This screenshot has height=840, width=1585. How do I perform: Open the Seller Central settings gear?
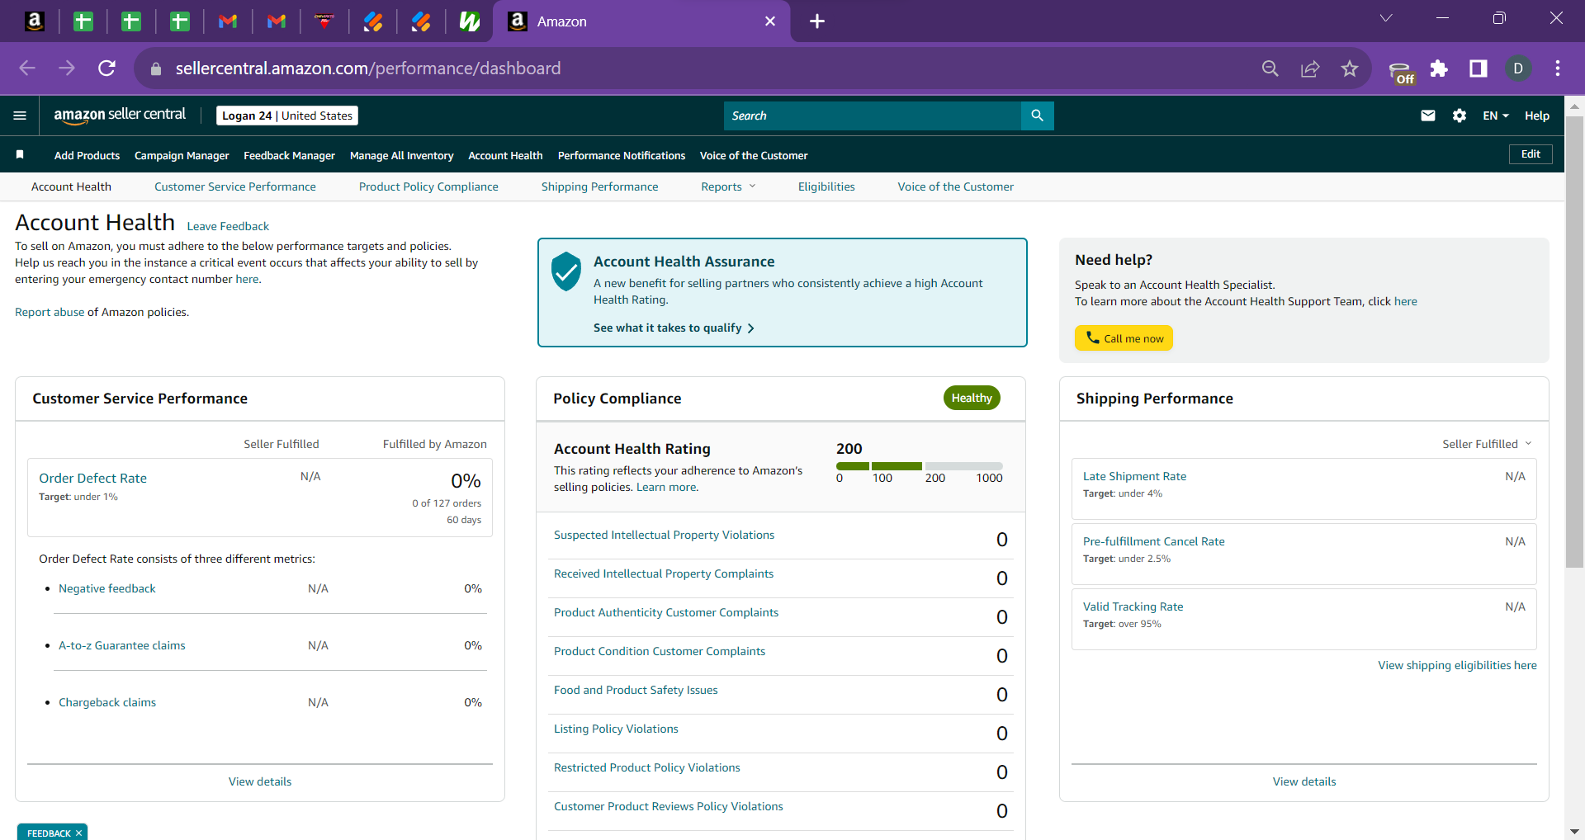coord(1459,116)
